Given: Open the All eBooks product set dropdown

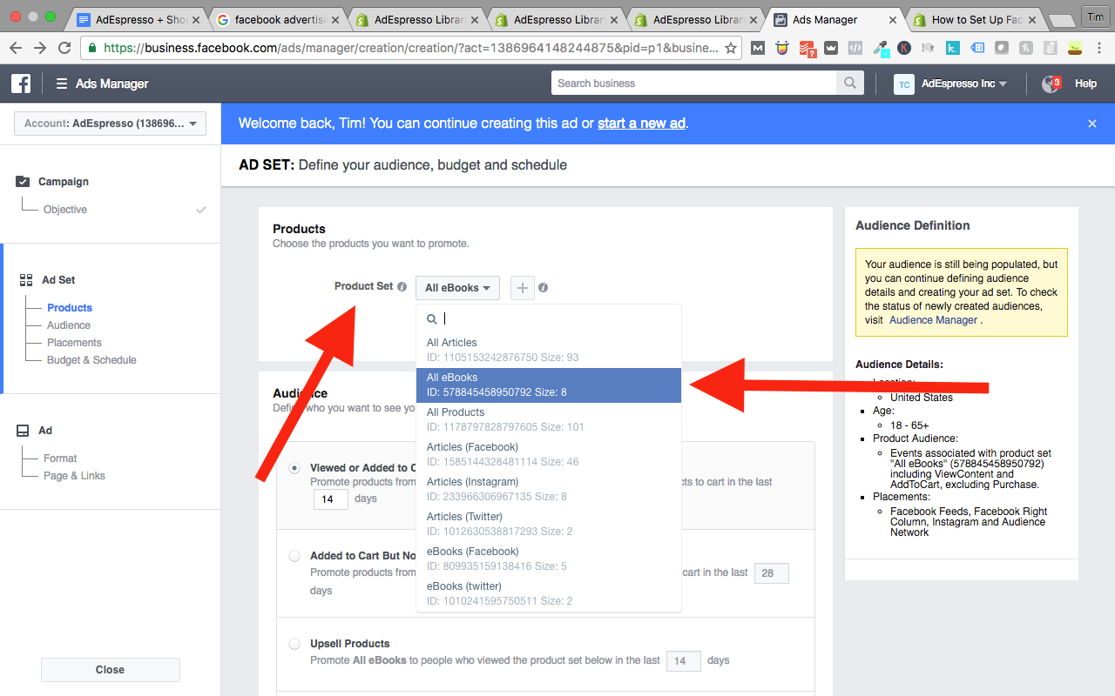Looking at the screenshot, I should point(458,288).
